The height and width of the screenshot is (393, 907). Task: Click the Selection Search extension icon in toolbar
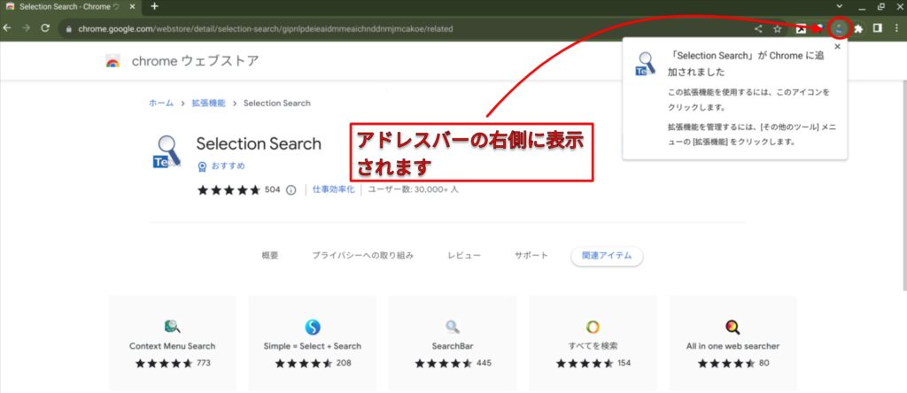[x=839, y=28]
